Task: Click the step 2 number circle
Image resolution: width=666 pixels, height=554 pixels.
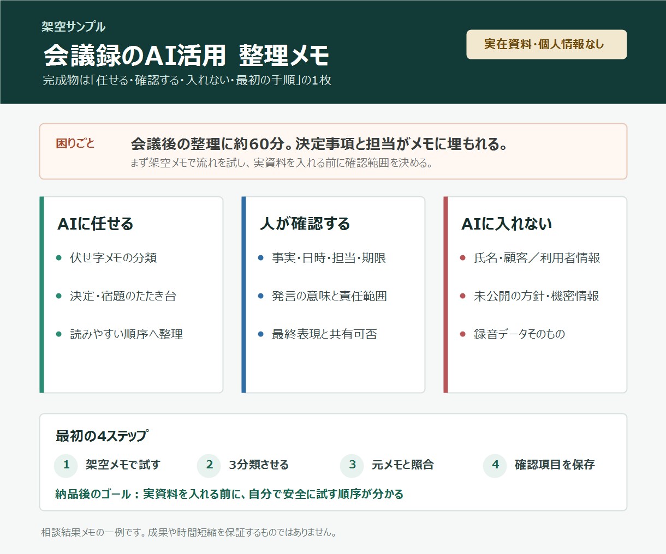Action: (209, 465)
